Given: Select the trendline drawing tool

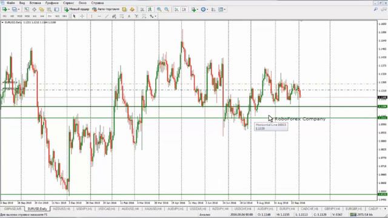Looking at the screenshot, I should point(107,16).
